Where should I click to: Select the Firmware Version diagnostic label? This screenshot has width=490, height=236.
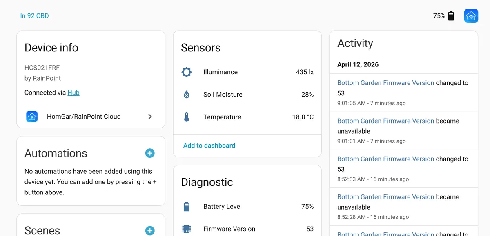pyautogui.click(x=229, y=229)
